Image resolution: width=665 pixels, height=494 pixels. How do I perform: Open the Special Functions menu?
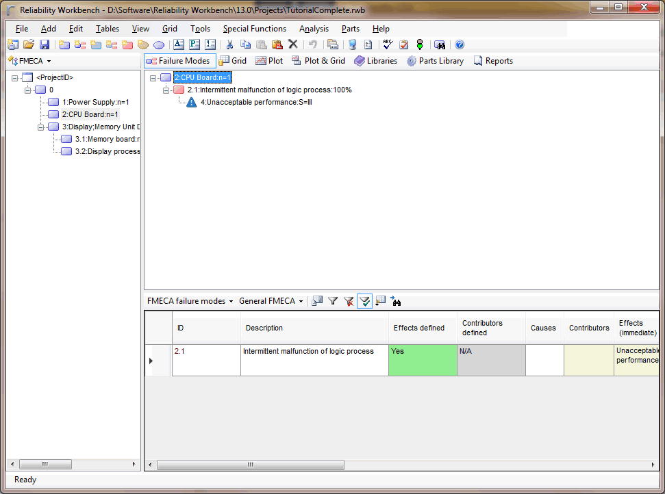click(254, 29)
